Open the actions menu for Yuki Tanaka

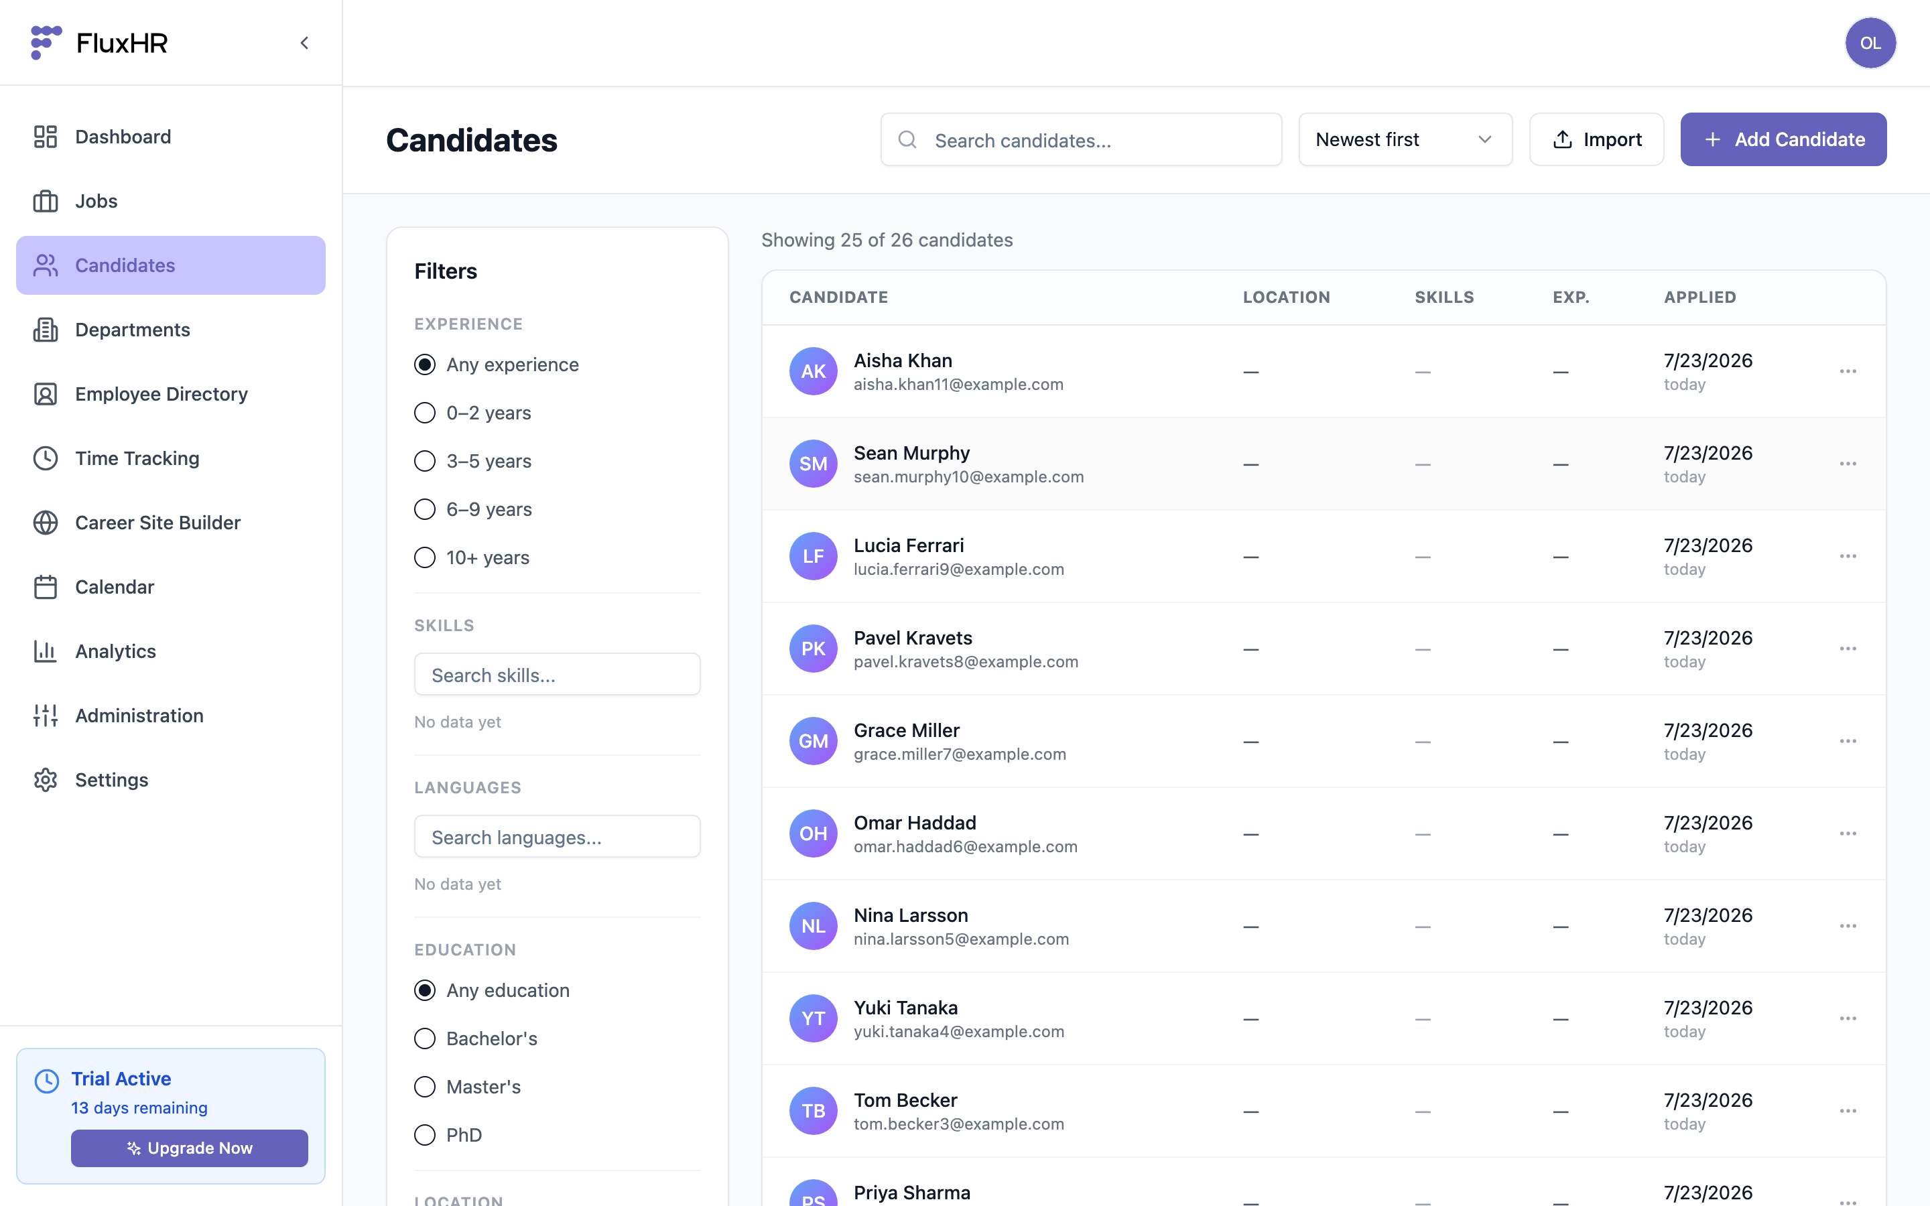click(1848, 1018)
